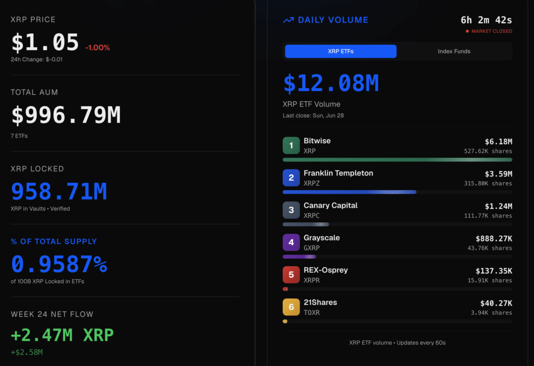Click the 21Shares yellow volume bar
The width and height of the screenshot is (534, 366).
285,321
